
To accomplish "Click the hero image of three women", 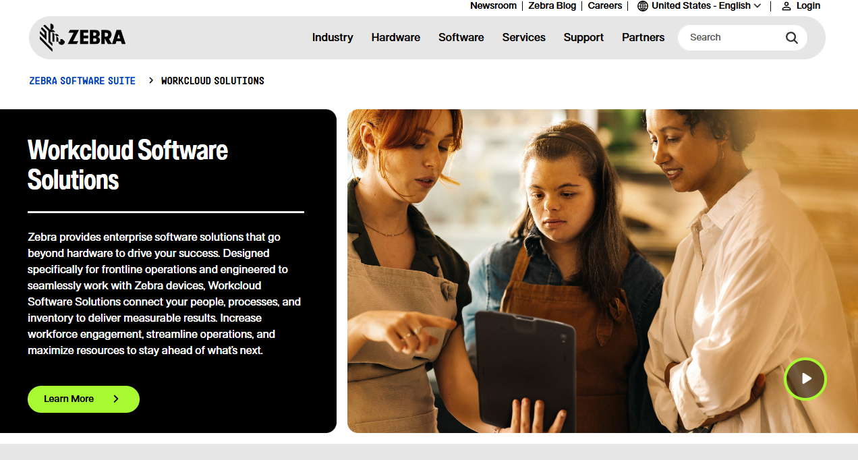I will coord(602,271).
